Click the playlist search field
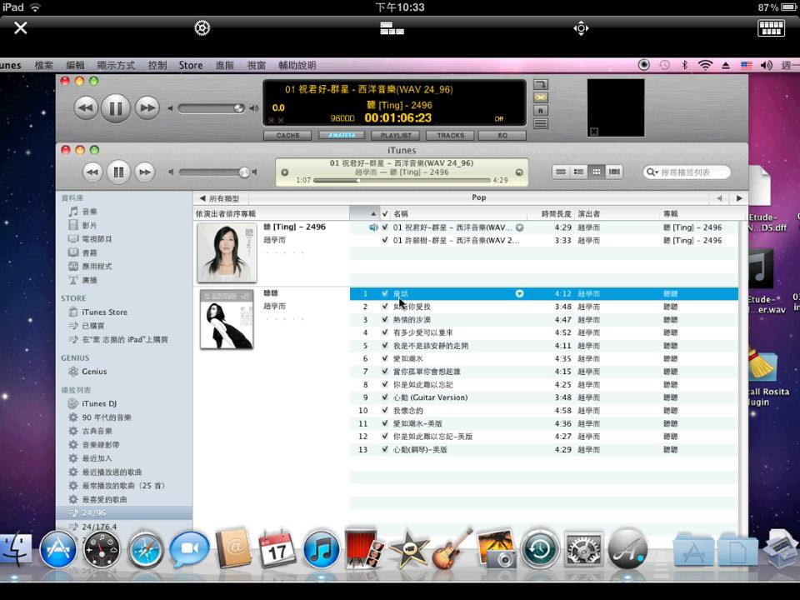The image size is (800, 600). point(687,172)
